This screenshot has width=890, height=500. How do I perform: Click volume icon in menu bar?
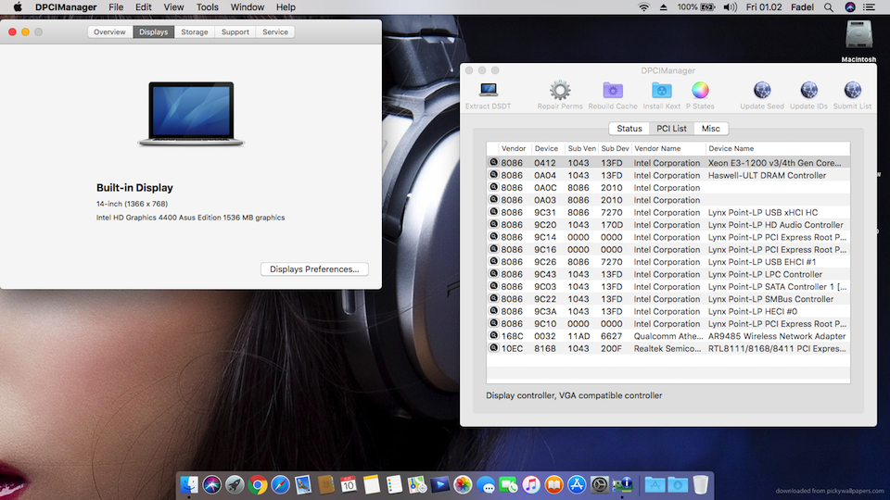point(730,7)
